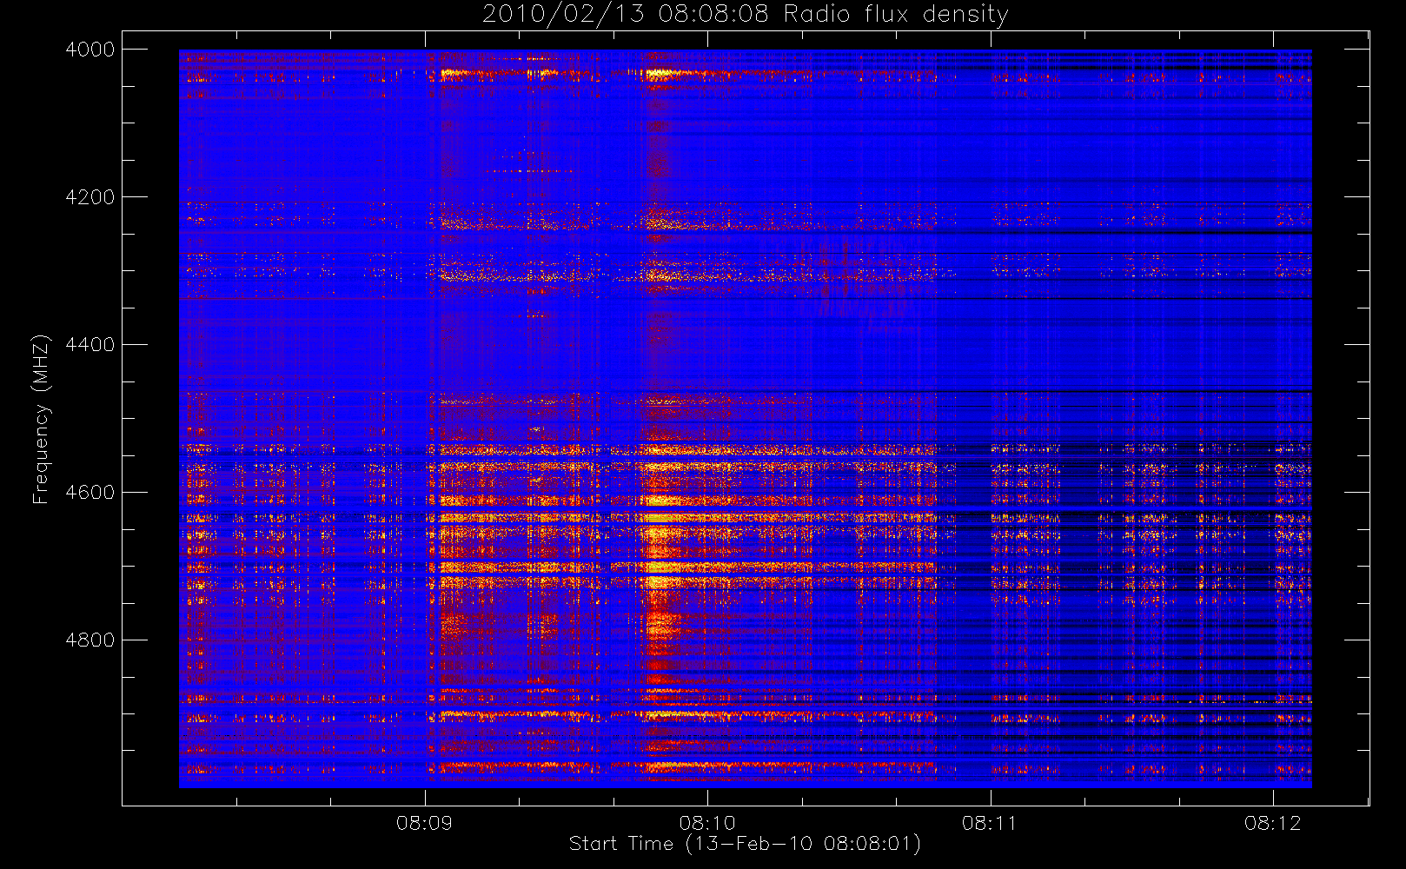Image resolution: width=1406 pixels, height=869 pixels.
Task: Click the 4600 frequency tick label
Action: coord(90,493)
